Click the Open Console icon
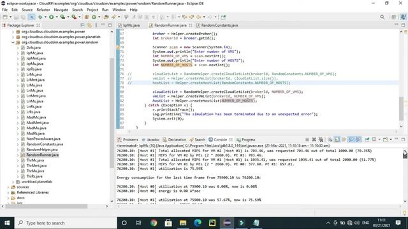The width and height of the screenshot is (408, 229). (x=385, y=140)
